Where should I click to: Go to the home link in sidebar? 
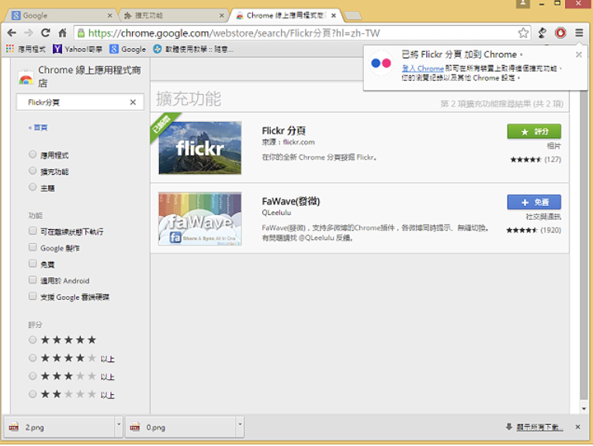(38, 127)
